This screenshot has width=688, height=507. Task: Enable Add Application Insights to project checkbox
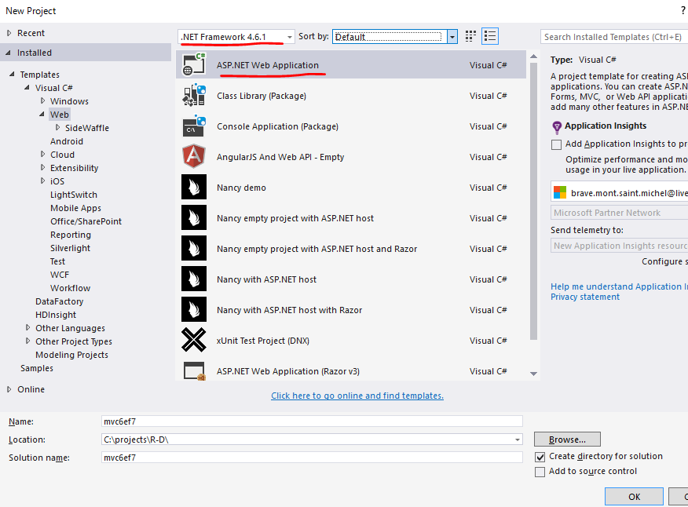556,144
